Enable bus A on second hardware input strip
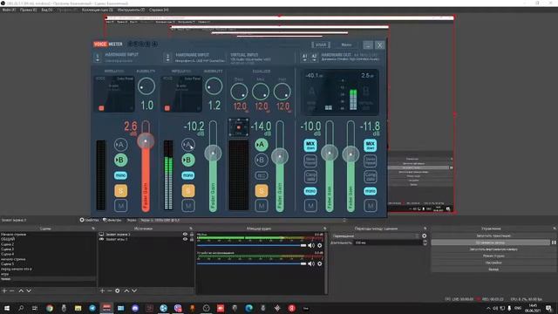Image resolution: width=558 pixels, height=314 pixels. click(188, 145)
